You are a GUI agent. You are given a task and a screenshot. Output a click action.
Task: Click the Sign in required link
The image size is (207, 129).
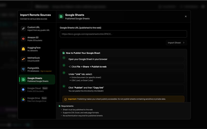click(46, 71)
